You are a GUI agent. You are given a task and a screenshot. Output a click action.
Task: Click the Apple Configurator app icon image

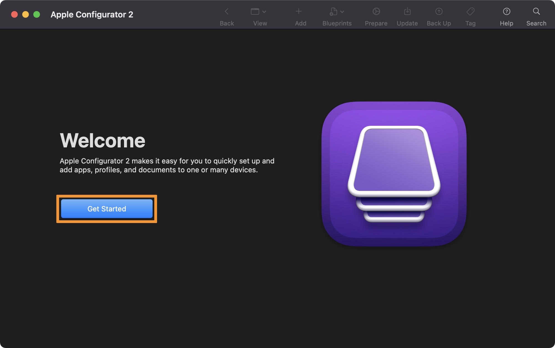(x=394, y=174)
